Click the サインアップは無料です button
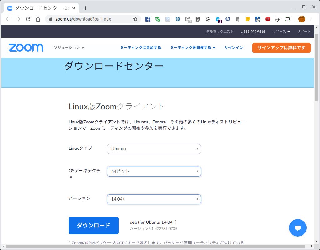Viewport: 320px width, 250px height. point(282,48)
